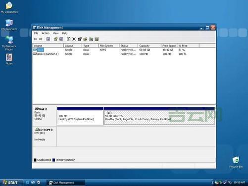Select the Notes desktop icon
The image size is (248, 186).
[9, 59]
